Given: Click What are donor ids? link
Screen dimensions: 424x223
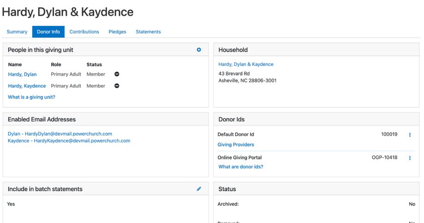Looking at the screenshot, I should click(x=241, y=167).
